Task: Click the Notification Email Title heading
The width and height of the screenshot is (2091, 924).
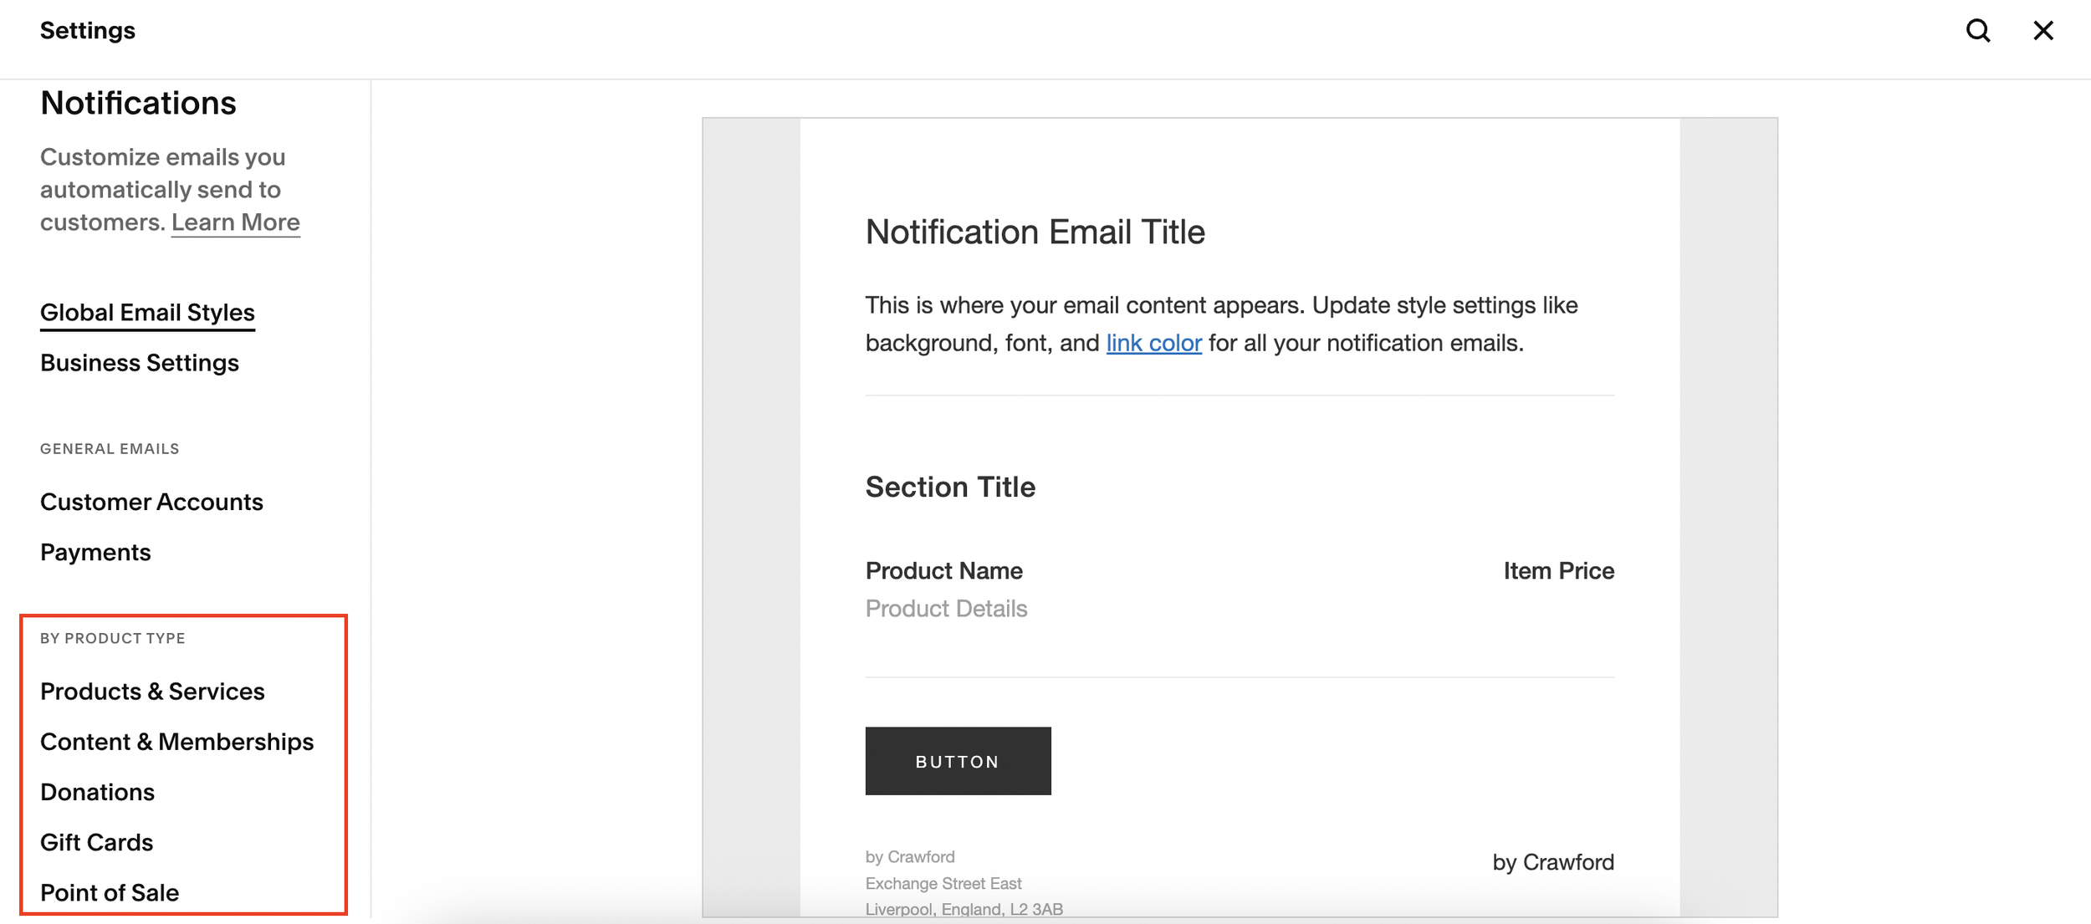Action: [1035, 232]
